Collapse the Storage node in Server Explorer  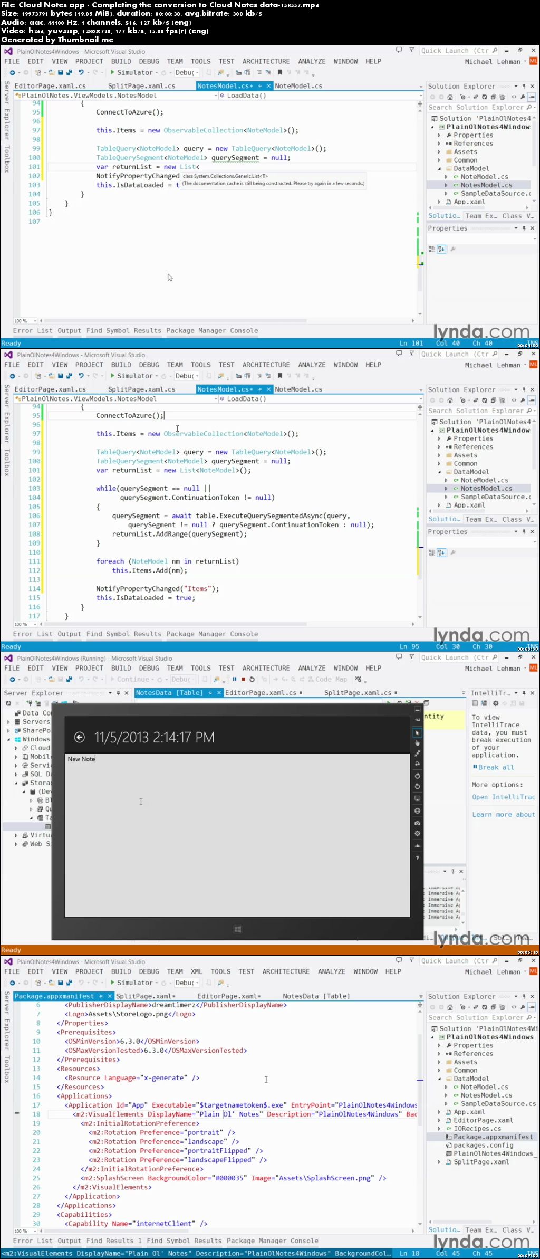point(16,783)
